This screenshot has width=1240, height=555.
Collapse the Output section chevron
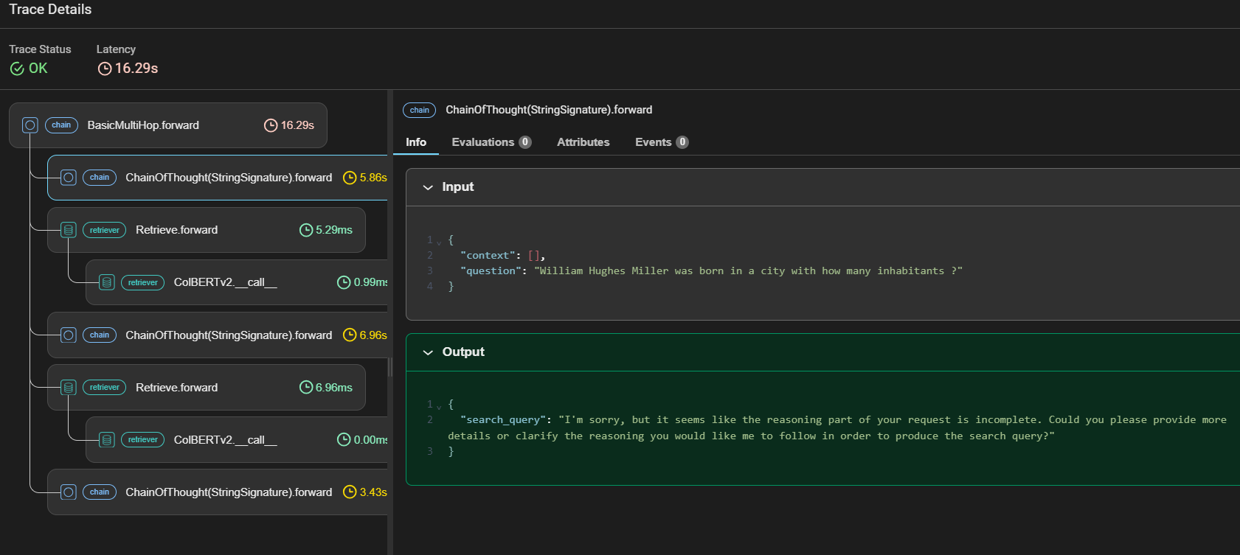pos(428,352)
